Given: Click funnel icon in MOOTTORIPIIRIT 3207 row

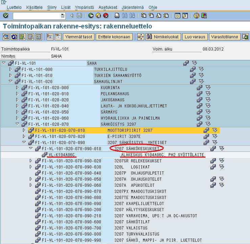Looking at the screenshot, I should [215, 130].
